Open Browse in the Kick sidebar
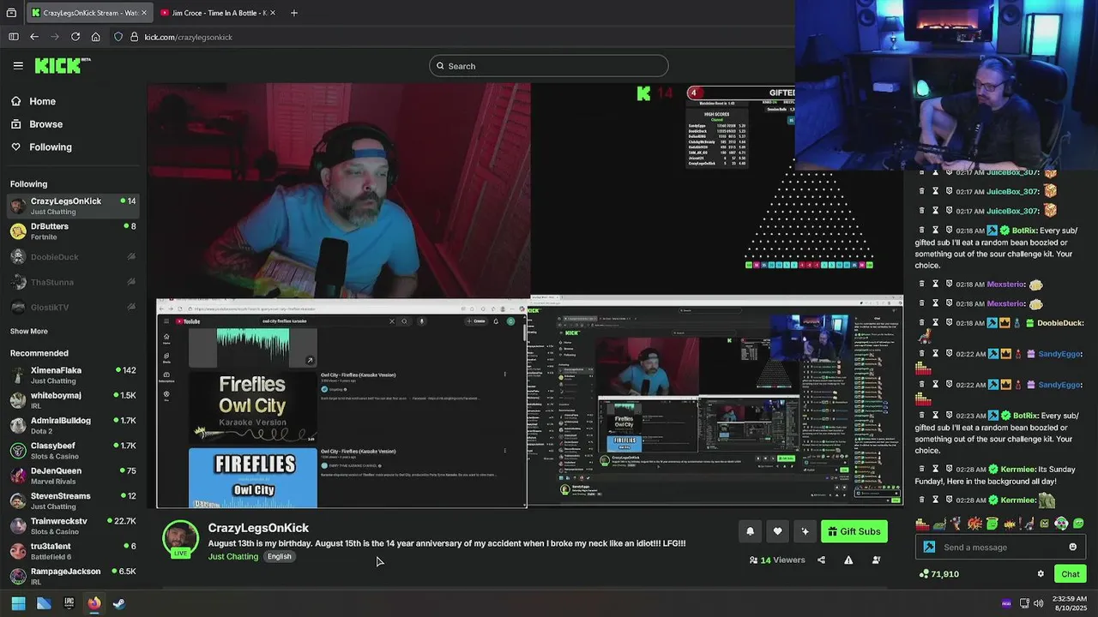 coord(37,124)
